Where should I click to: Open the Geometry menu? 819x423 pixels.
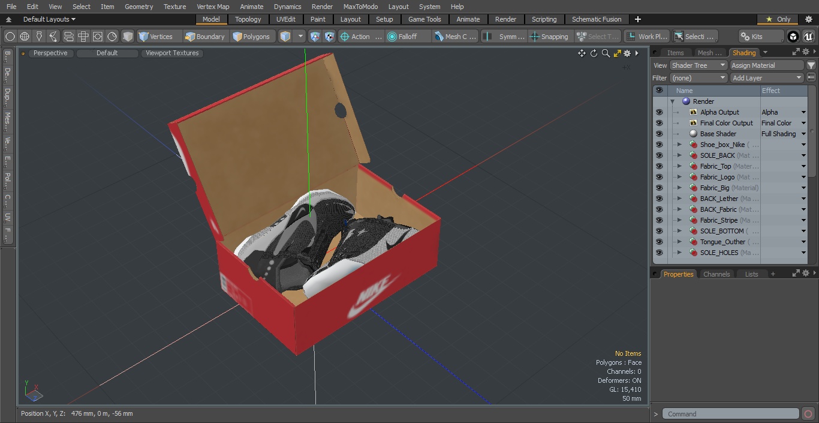[x=138, y=7]
